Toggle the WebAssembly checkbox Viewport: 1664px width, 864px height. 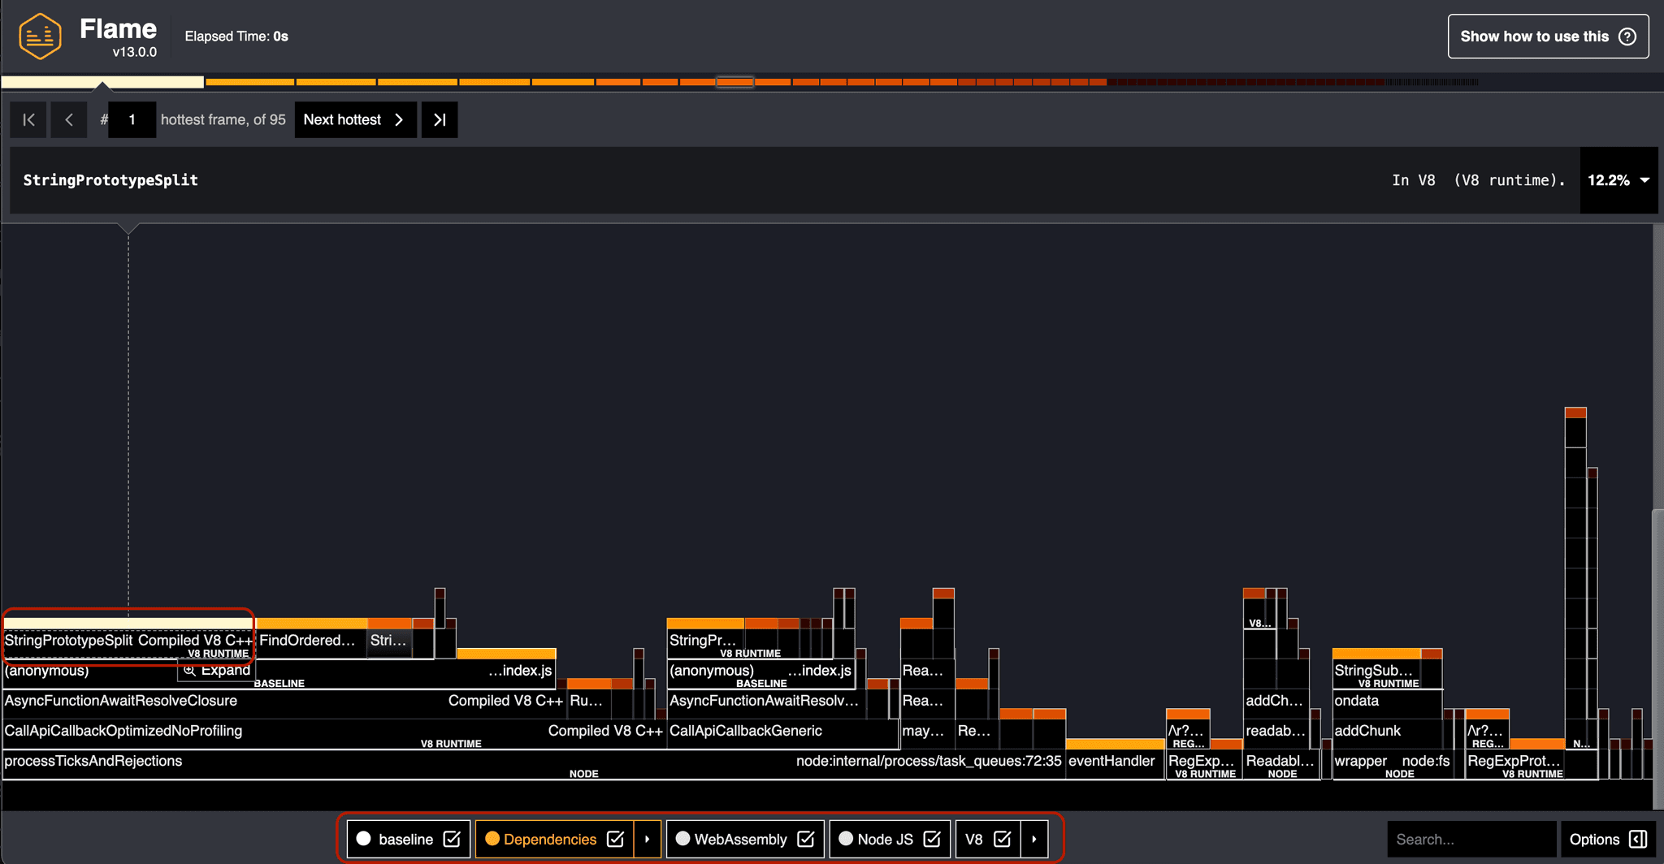805,839
